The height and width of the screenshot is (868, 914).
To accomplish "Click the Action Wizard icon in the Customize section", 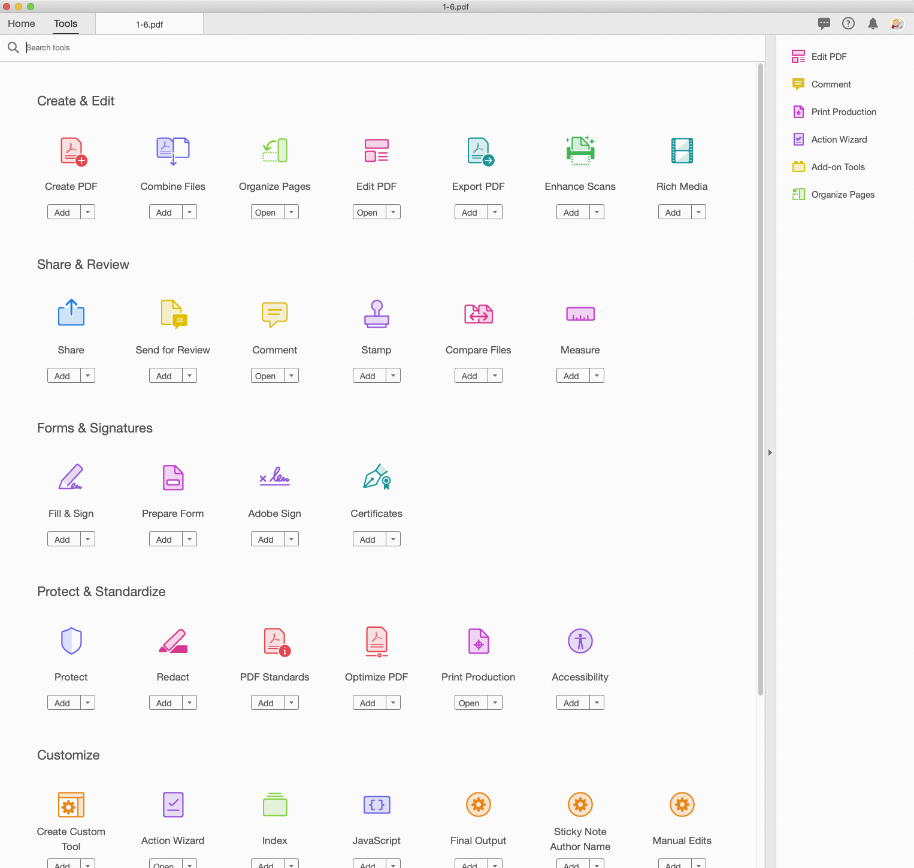I will pos(173,805).
